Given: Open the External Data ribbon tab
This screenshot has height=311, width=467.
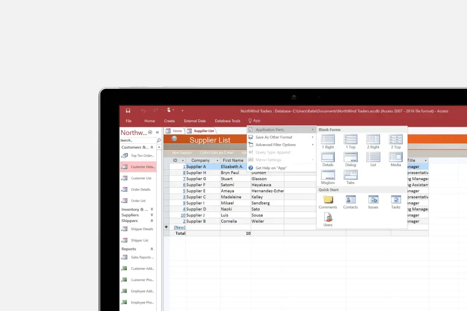Looking at the screenshot, I should coord(195,121).
